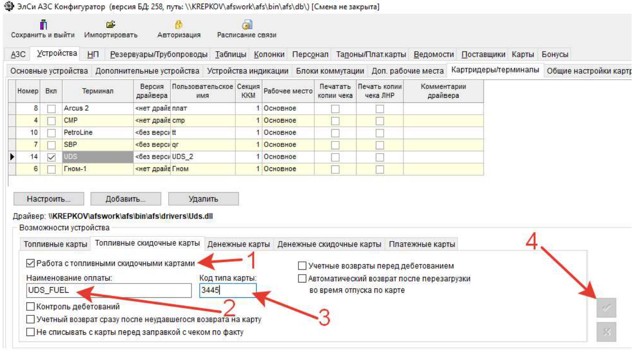Cancel changes with the X button
Image resolution: width=633 pixels, height=354 pixels.
tap(606, 332)
